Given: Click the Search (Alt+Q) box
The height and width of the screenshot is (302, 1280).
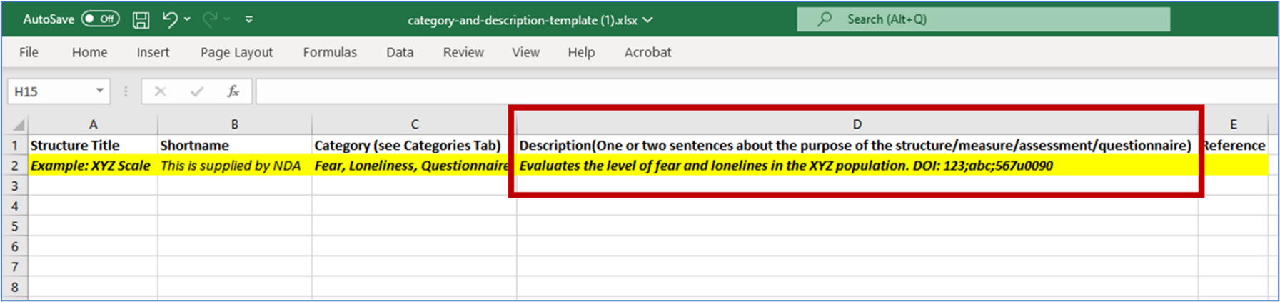Looking at the screenshot, I should click(x=983, y=19).
